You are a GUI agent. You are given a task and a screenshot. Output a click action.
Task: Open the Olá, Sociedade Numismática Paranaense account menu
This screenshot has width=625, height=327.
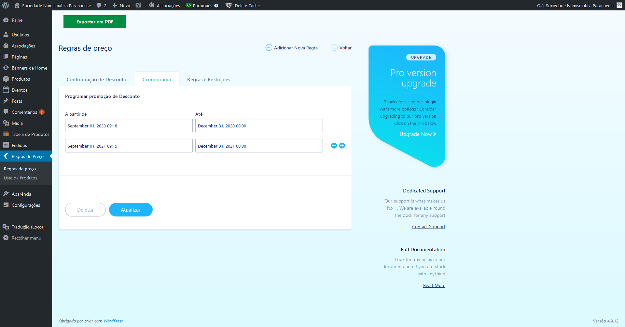tap(579, 6)
